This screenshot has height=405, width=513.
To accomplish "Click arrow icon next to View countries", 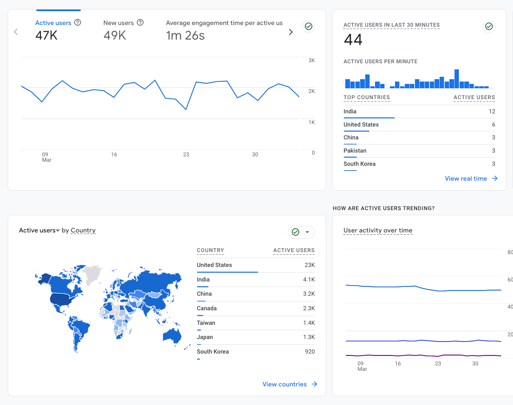I will [x=314, y=384].
